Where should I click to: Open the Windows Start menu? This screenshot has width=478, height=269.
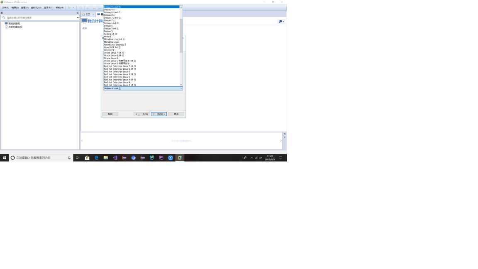(4, 158)
